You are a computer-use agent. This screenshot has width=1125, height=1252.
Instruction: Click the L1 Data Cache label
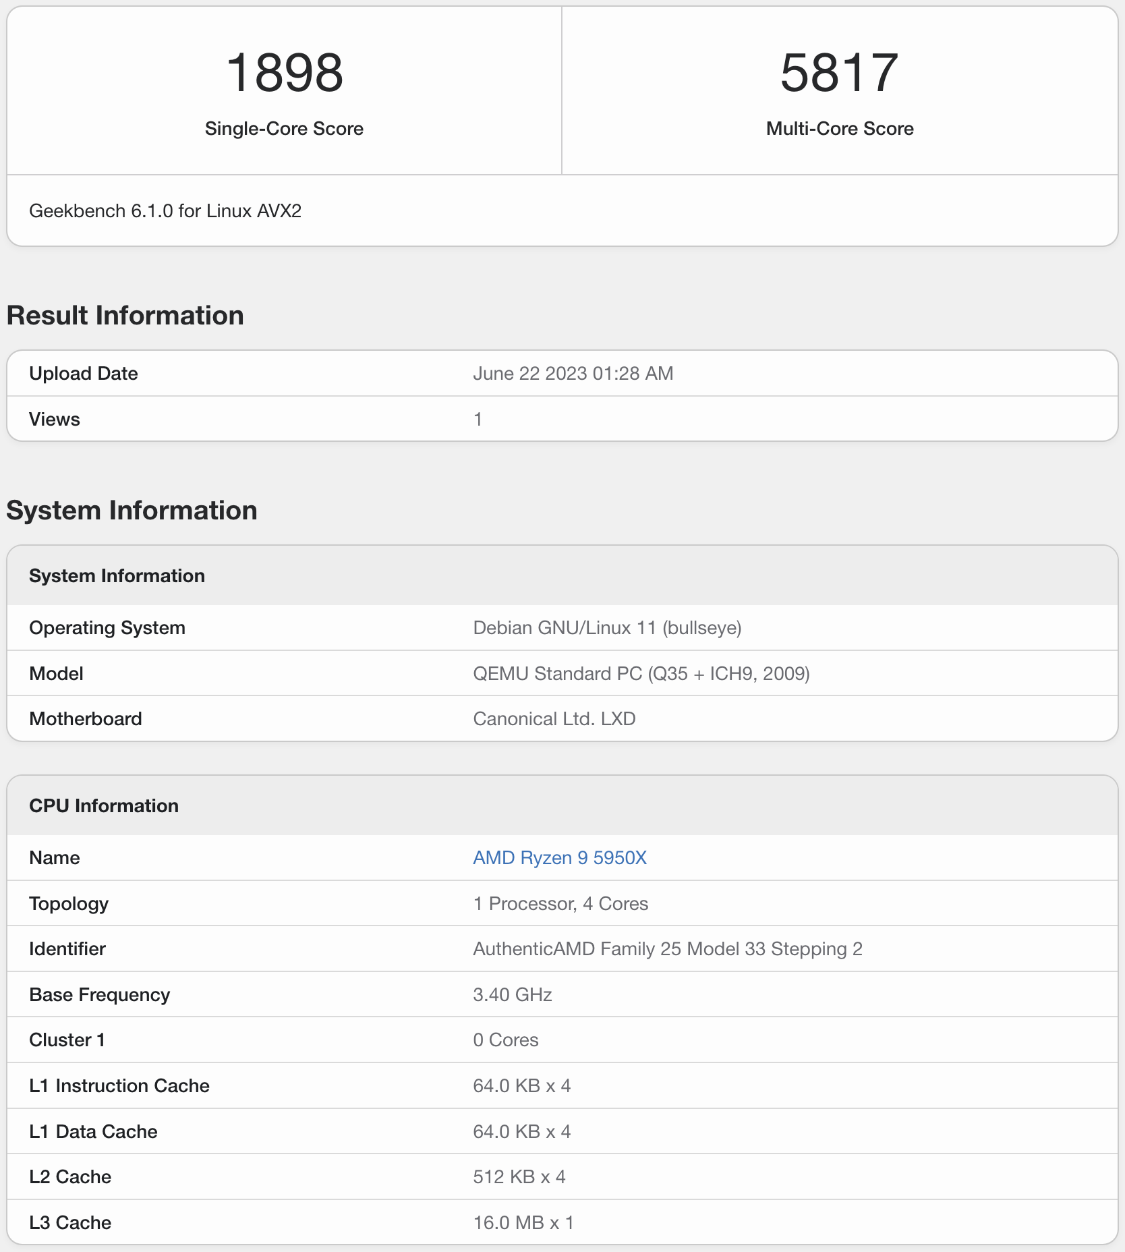[93, 1131]
